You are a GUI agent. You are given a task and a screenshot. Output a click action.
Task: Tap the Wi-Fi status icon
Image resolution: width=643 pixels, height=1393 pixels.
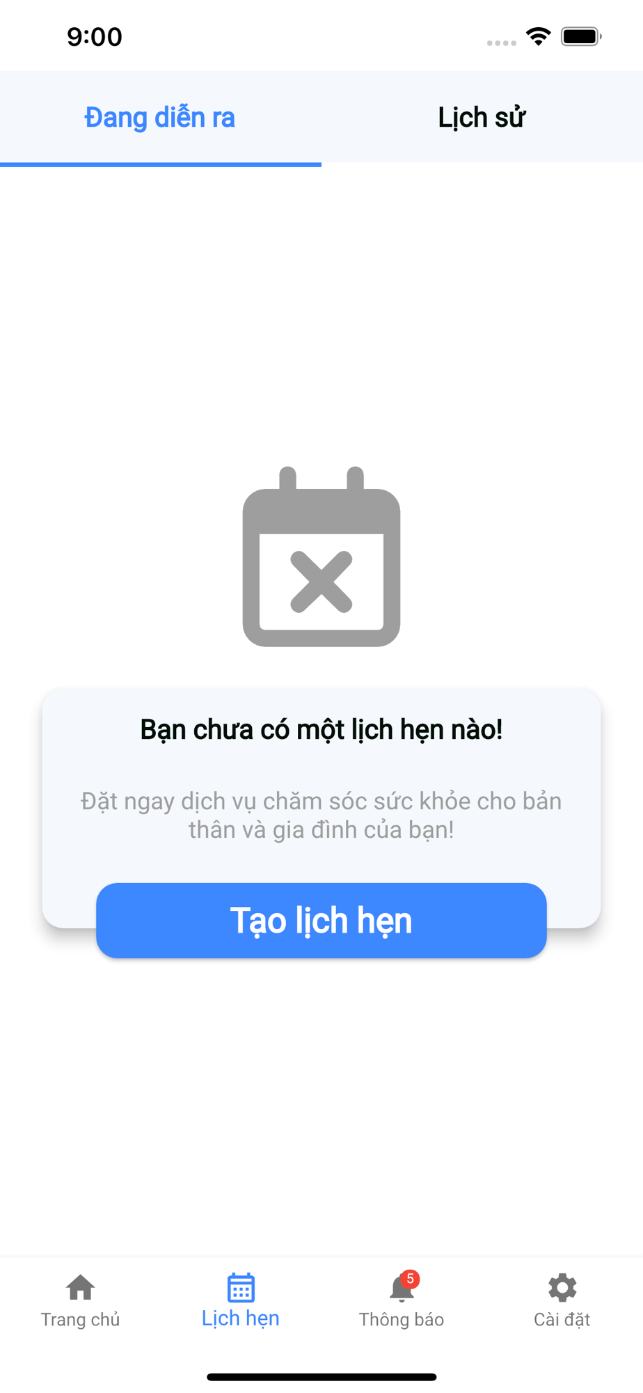539,36
